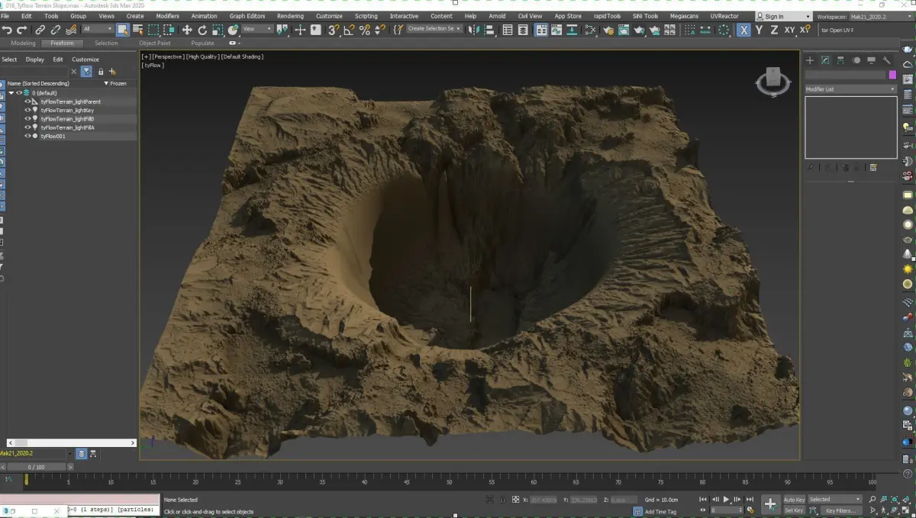Click the Auto Key button
Image resolution: width=916 pixels, height=518 pixels.
[x=794, y=500]
